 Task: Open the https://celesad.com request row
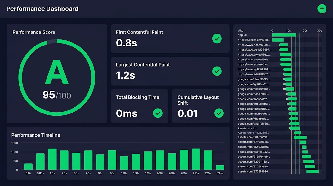coord(280,40)
